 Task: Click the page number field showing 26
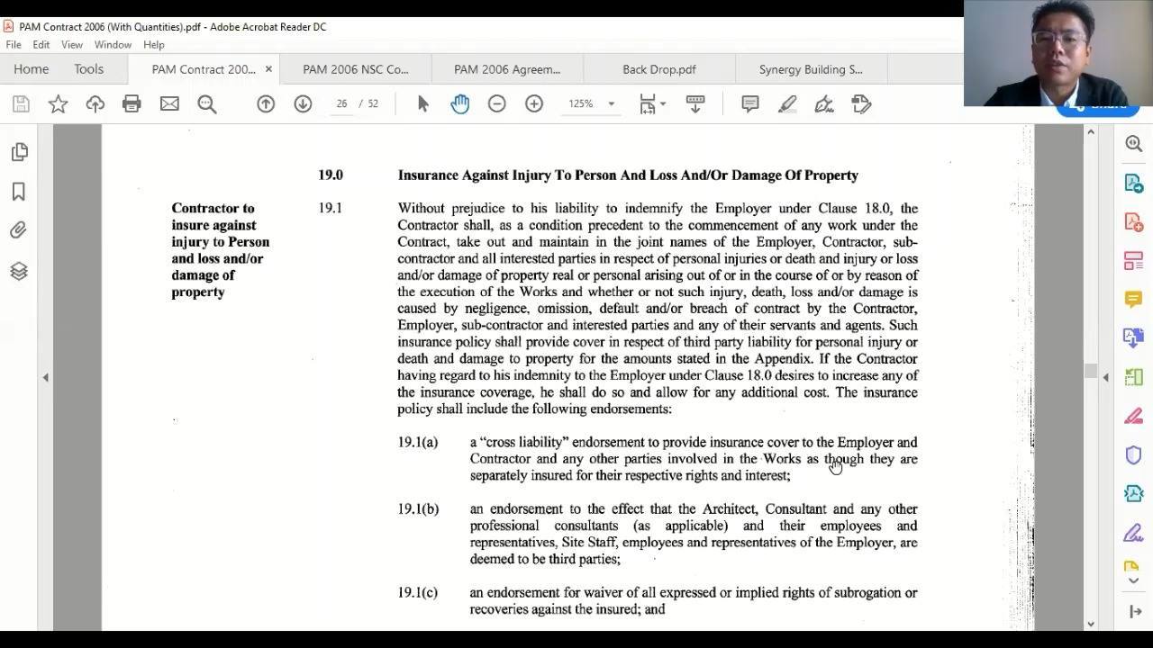pos(341,104)
